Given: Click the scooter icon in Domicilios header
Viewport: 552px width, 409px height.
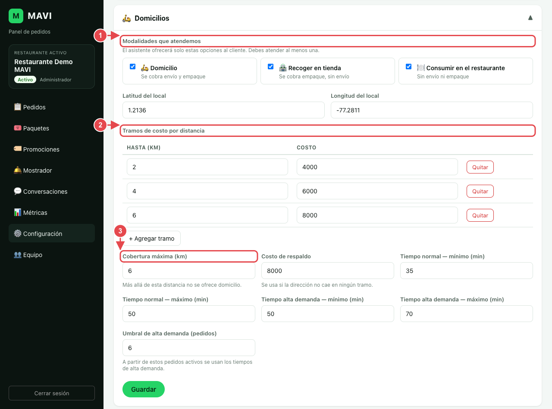Looking at the screenshot, I should pyautogui.click(x=127, y=18).
